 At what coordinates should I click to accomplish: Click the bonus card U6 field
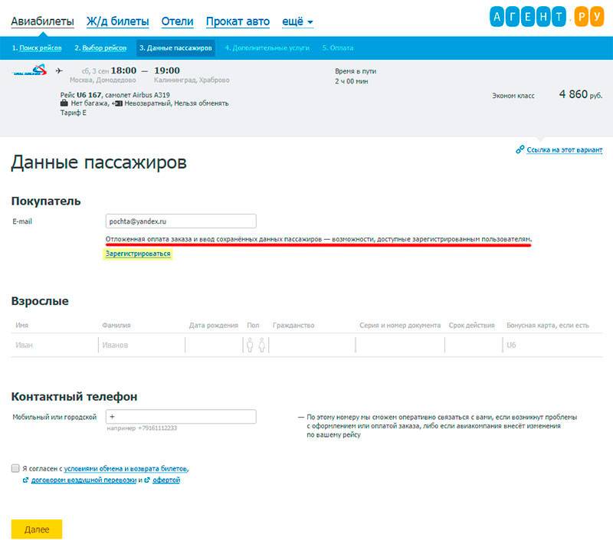[552, 345]
